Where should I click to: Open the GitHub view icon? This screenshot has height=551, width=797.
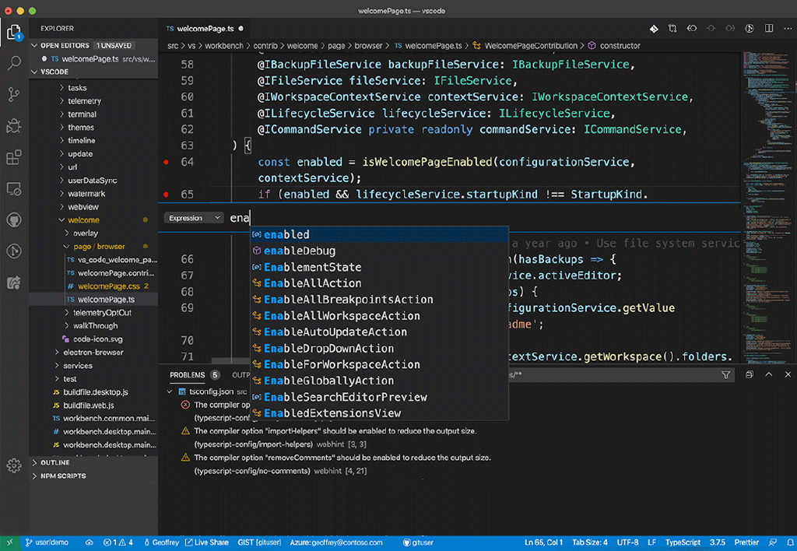point(14,220)
